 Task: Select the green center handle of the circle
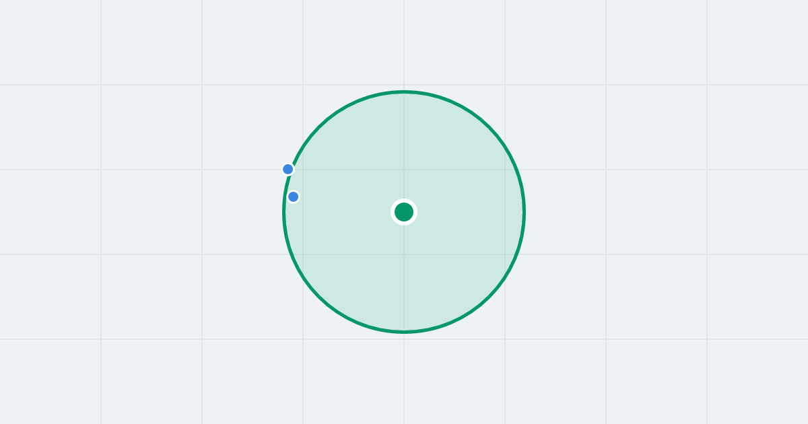pyautogui.click(x=404, y=212)
